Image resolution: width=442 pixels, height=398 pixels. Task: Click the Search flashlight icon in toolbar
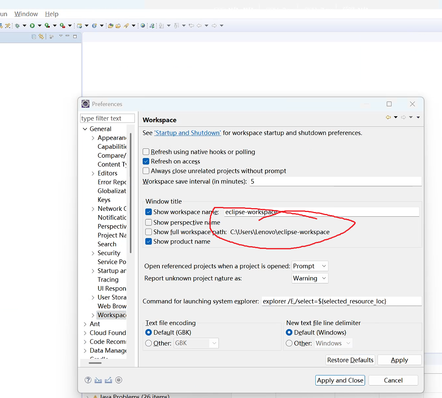(126, 26)
